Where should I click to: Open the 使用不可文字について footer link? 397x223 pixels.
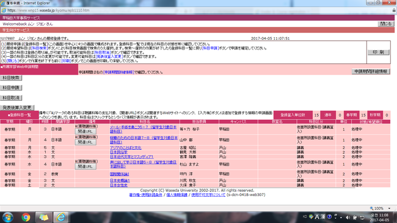pyautogui.click(x=208, y=195)
